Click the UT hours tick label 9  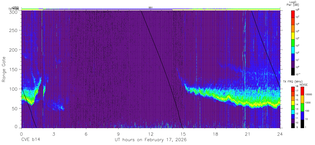click(x=118, y=134)
